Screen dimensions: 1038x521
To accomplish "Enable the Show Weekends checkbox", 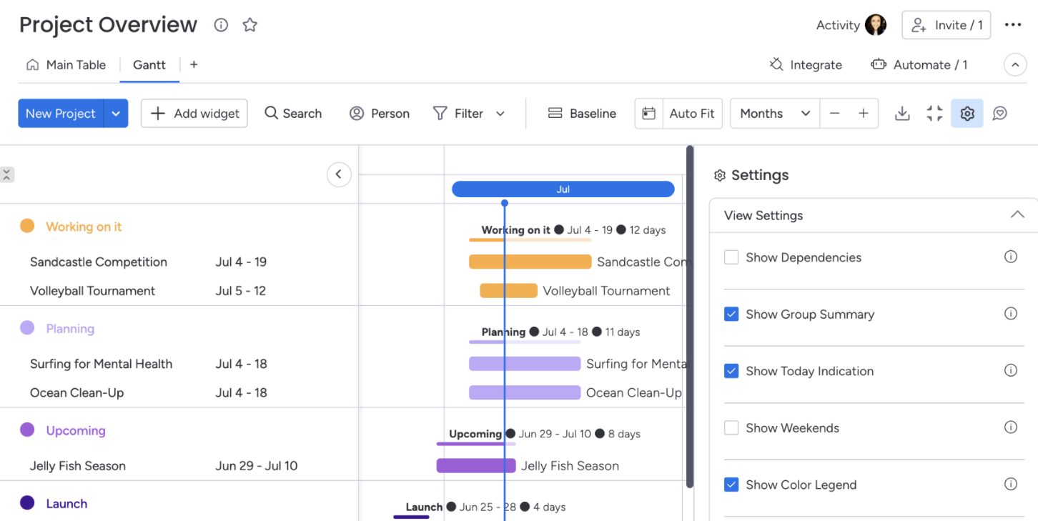I will 731,427.
